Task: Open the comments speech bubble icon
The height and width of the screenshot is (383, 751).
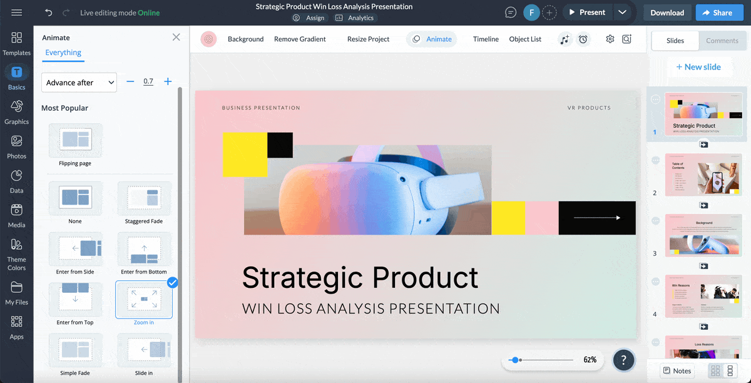Action: 511,13
